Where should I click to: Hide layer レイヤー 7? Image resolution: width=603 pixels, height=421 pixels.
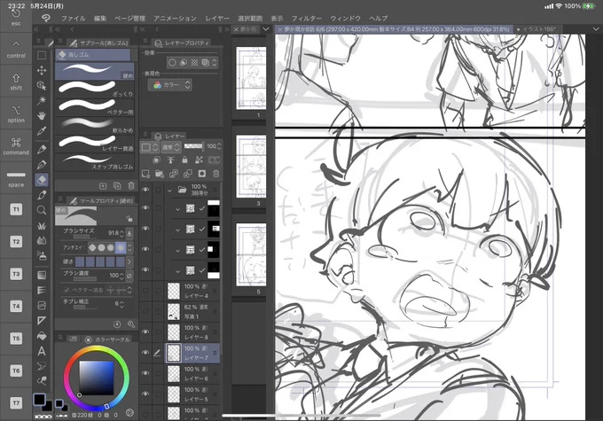coord(145,353)
